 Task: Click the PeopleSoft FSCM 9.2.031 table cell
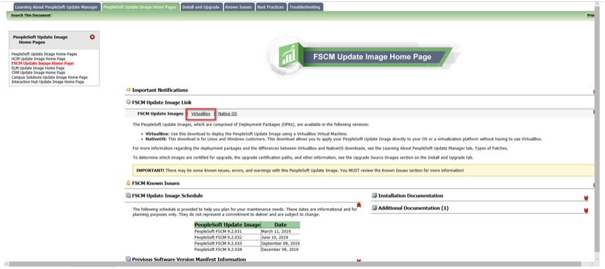pos(228,231)
